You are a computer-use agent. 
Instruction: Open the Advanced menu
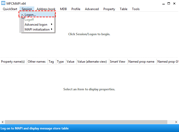92,9
